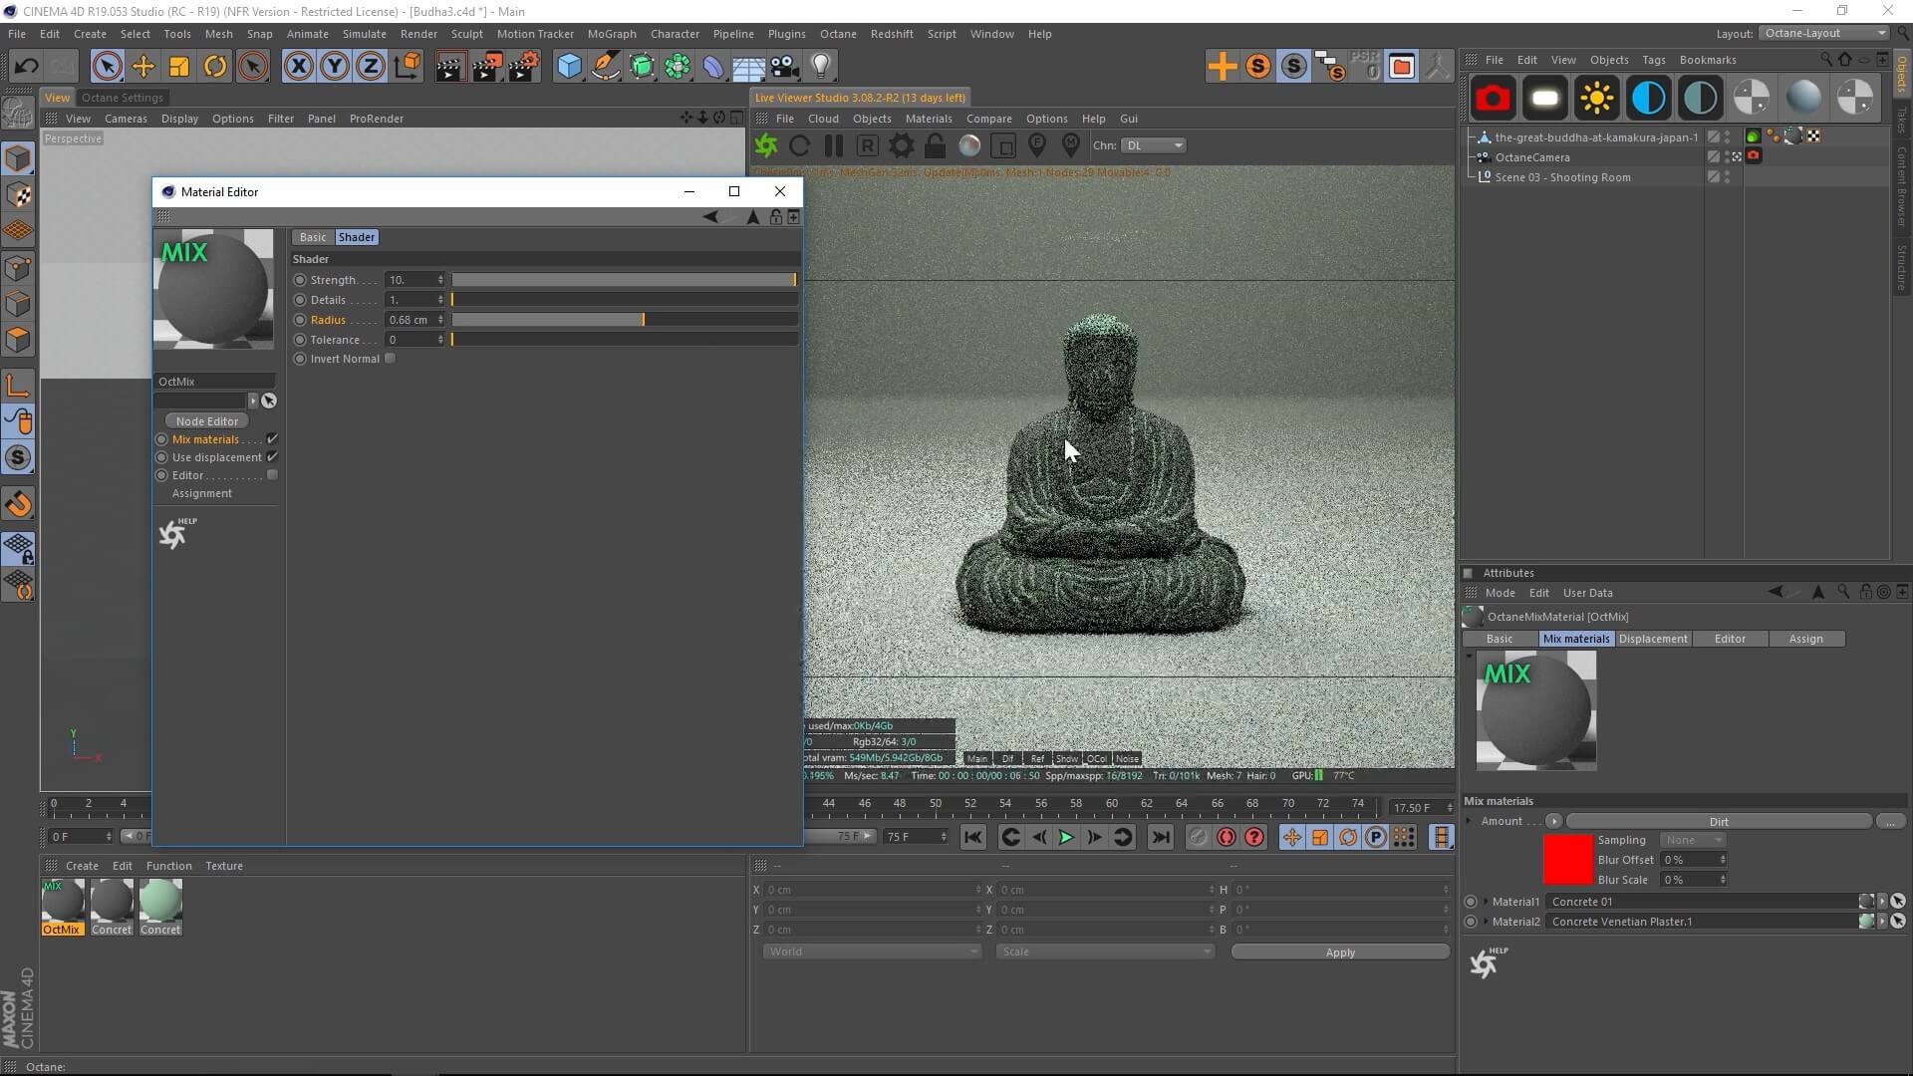The image size is (1913, 1076).
Task: Add Octane daylight sun object
Action: (1596, 98)
